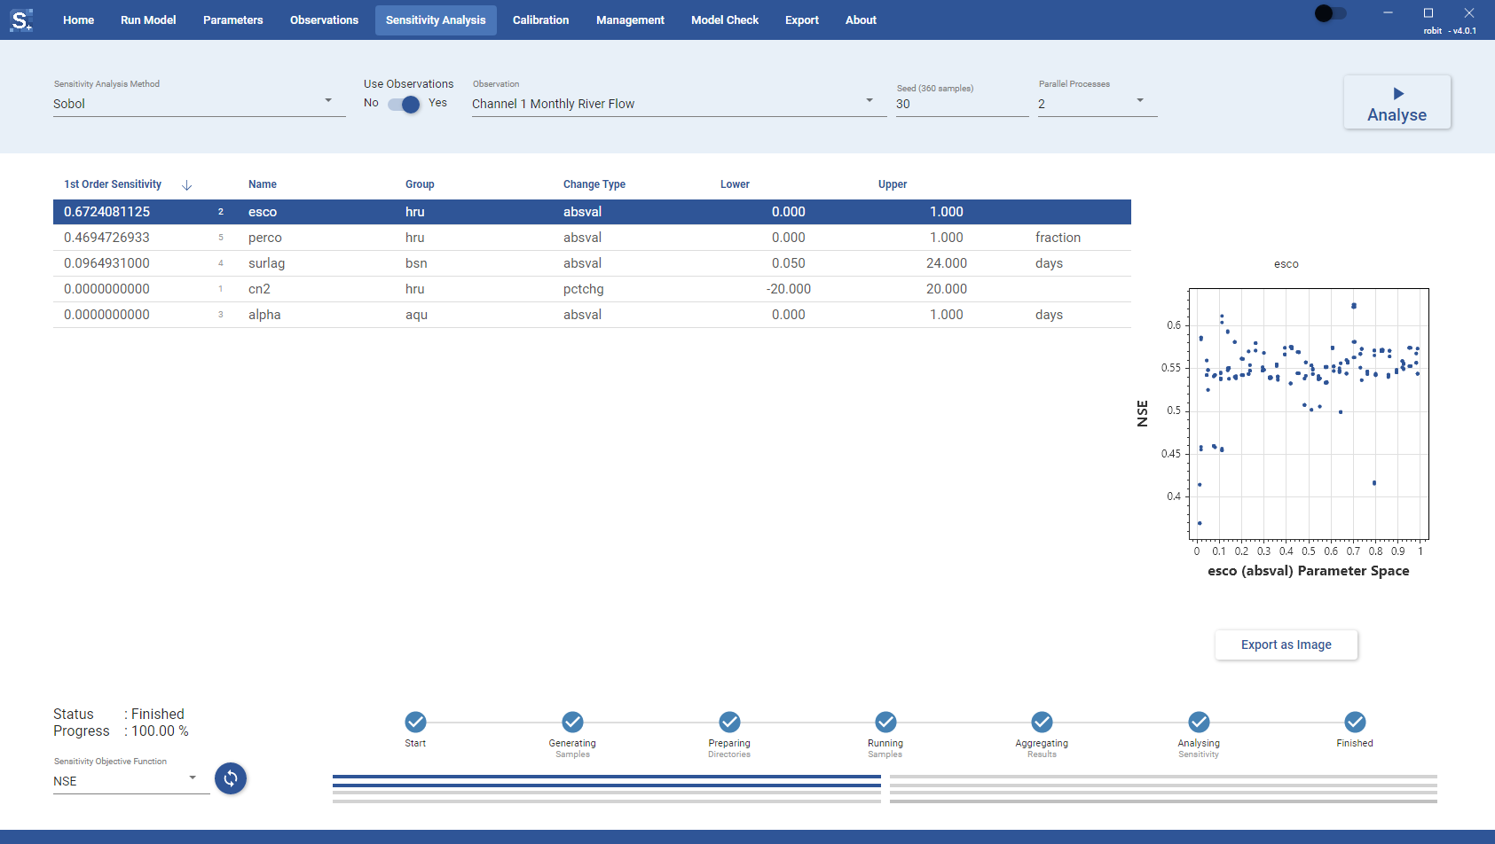The image size is (1495, 844).
Task: Click the Start step checkmark icon
Action: 415,722
